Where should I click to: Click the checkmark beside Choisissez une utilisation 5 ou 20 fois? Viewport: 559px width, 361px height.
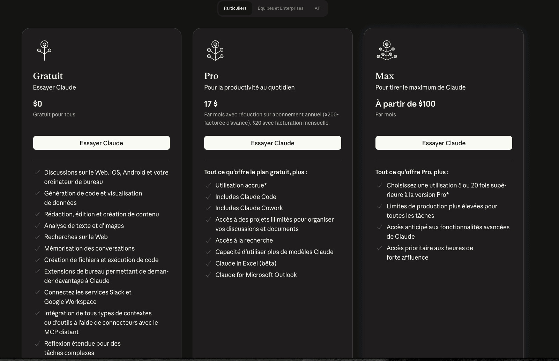379,185
